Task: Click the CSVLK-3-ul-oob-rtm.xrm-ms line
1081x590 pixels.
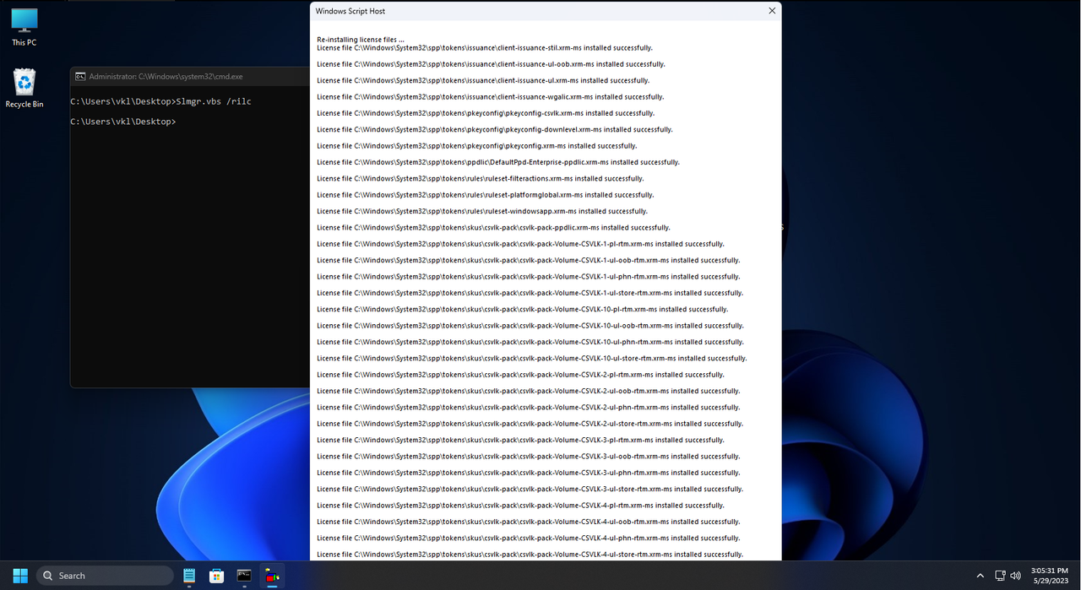Action: pyautogui.click(x=529, y=457)
